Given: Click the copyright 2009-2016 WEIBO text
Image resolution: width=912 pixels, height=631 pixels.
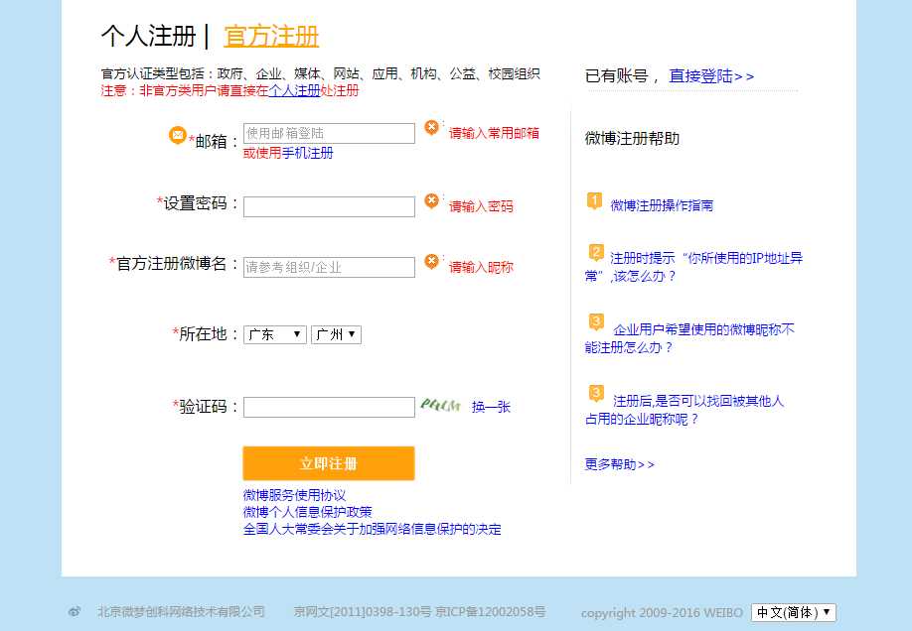Looking at the screenshot, I should (x=662, y=613).
